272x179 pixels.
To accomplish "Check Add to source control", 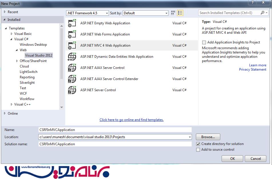I will (x=198, y=150).
